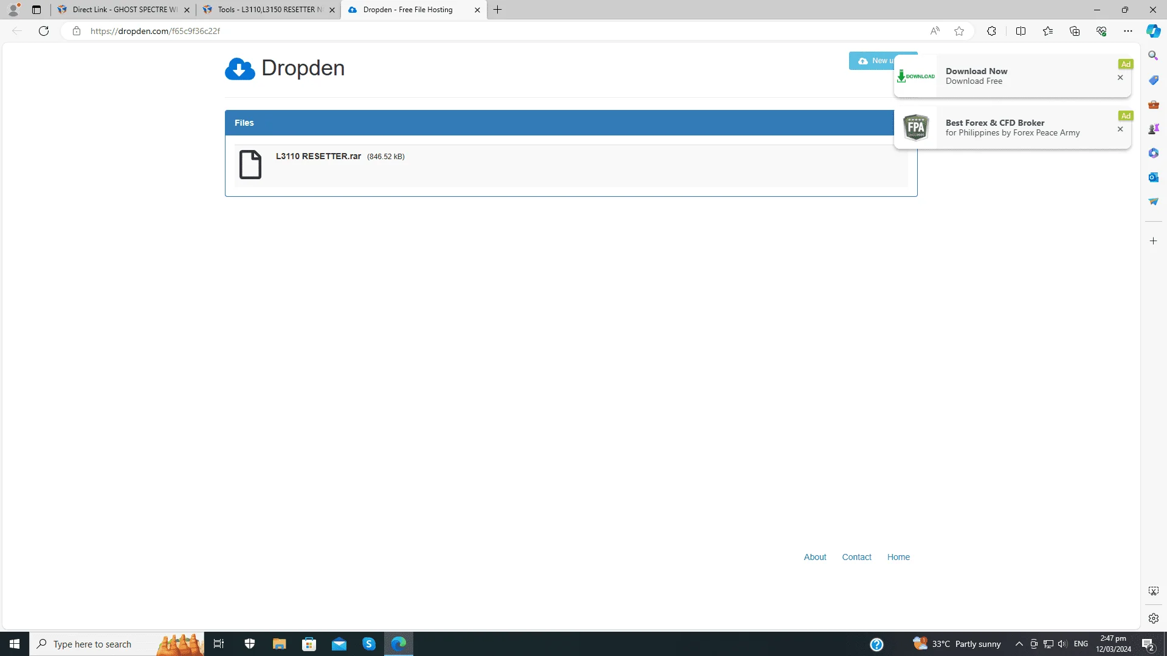Close the GHOST SPECTRE tab

point(187,10)
